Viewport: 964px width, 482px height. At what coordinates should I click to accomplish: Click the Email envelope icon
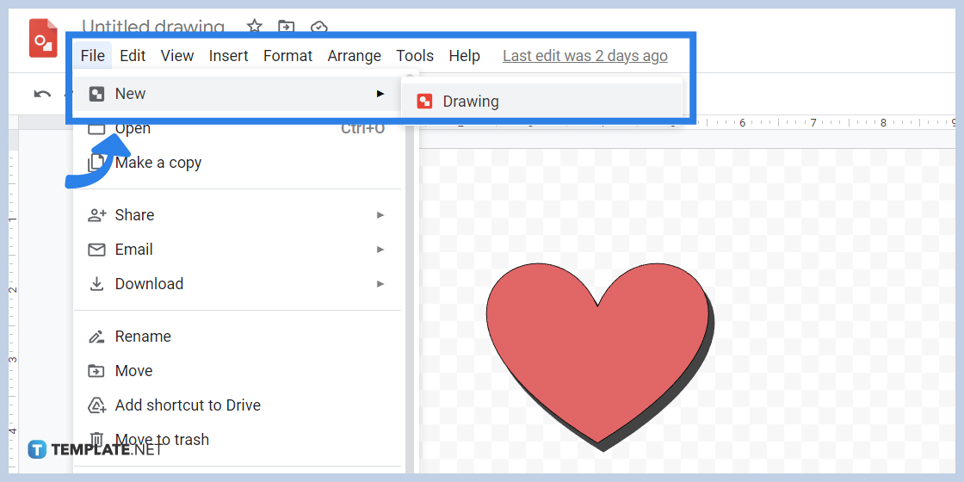point(96,250)
